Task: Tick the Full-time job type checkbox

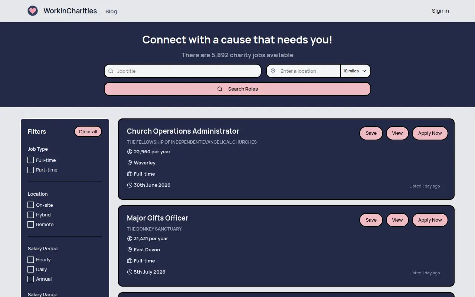Action: [x=31, y=160]
